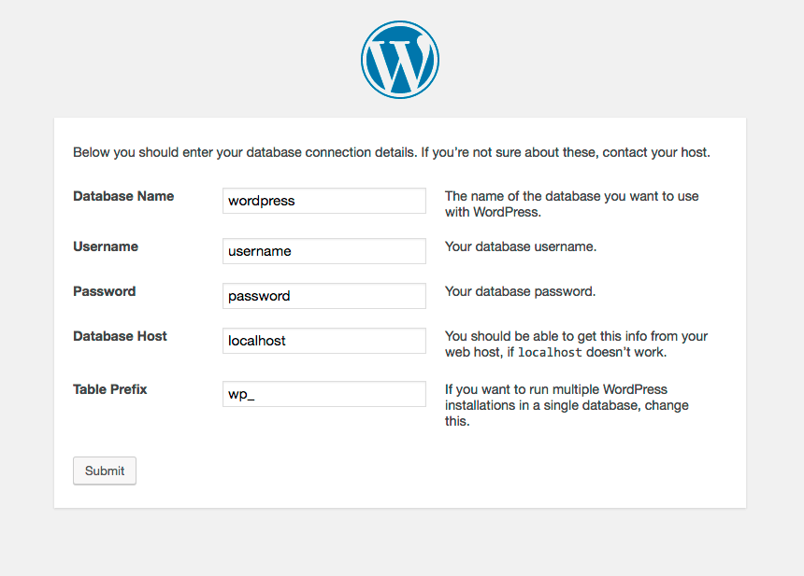The image size is (804, 576).
Task: Click the Database Host field showing 'localhost'
Action: [x=323, y=340]
